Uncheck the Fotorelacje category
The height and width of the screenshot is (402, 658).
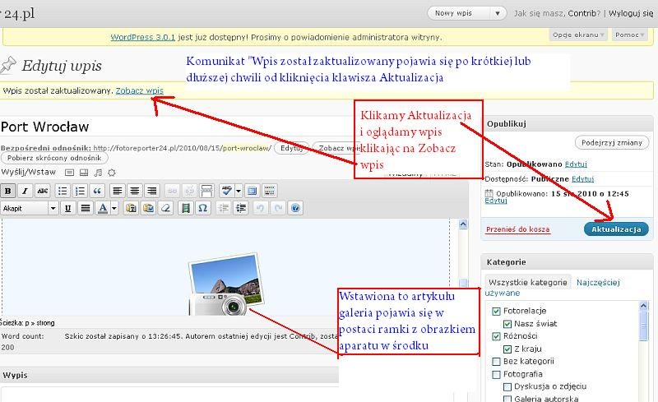click(x=496, y=312)
